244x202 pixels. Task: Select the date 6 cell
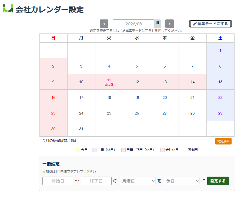pos(165,66)
